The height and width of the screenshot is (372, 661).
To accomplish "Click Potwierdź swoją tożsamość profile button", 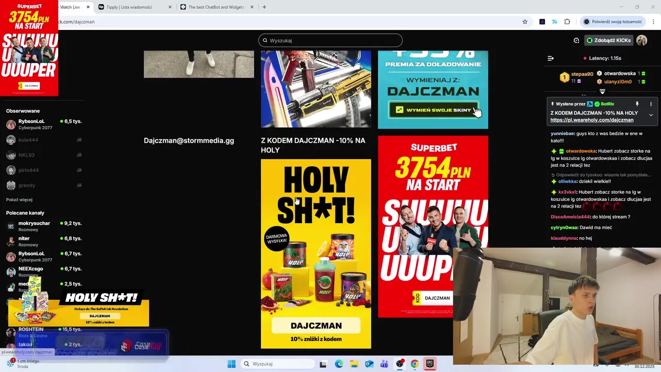I will 612,22.
